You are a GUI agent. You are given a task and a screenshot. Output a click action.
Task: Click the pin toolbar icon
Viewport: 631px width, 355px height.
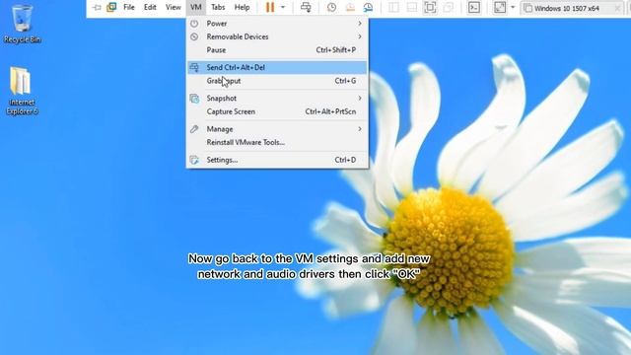click(97, 7)
